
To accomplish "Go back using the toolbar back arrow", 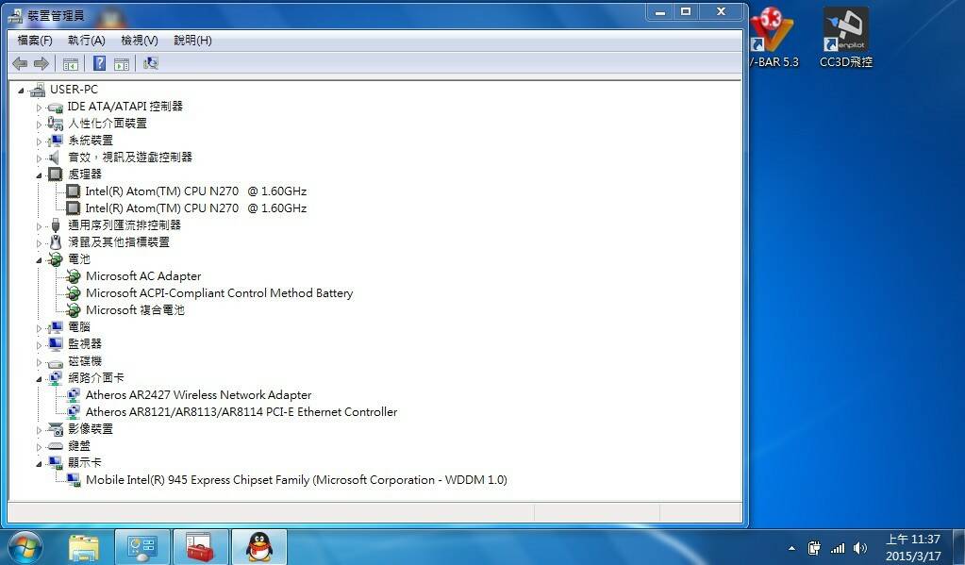I will [x=20, y=63].
